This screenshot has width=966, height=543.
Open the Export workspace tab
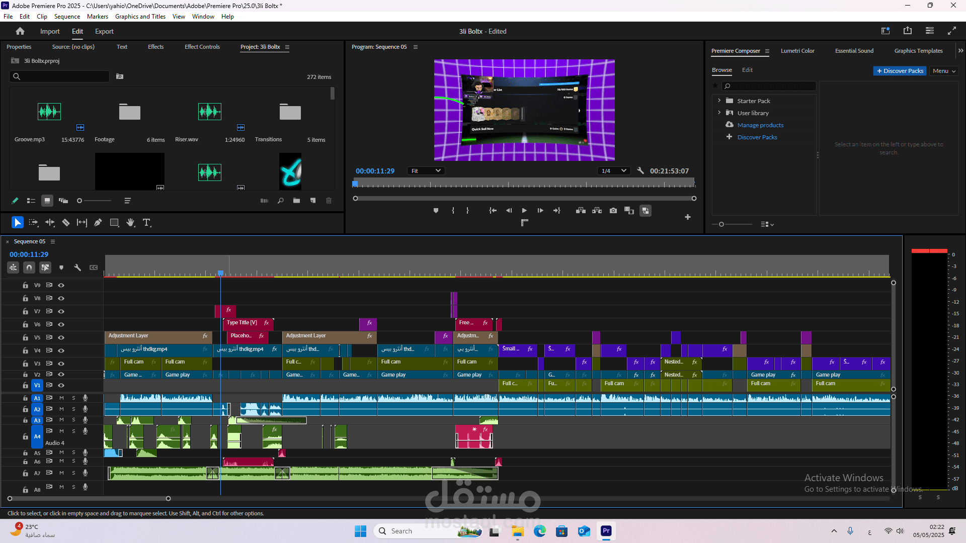click(x=104, y=31)
